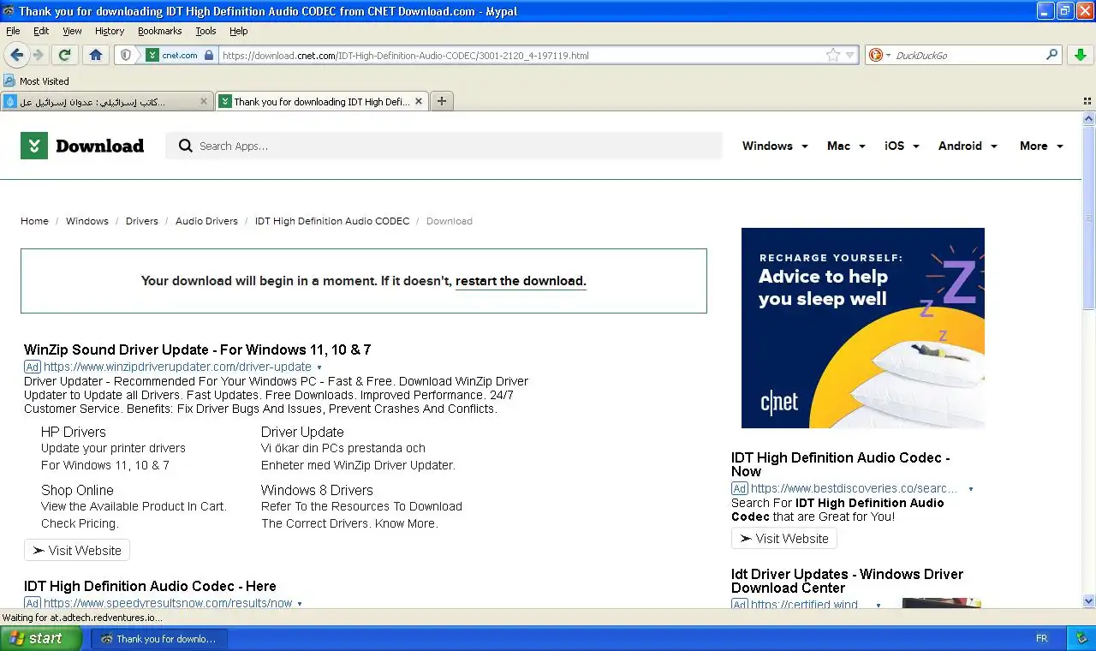This screenshot has height=651, width=1096.
Task: Focus the DuckDuckGo search field
Action: (x=968, y=55)
